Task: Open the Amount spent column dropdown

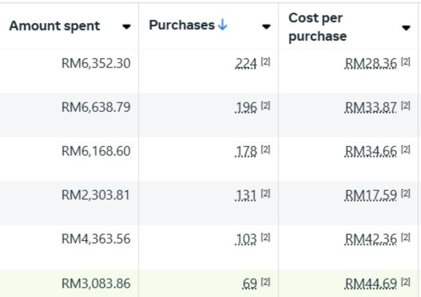Action: (x=127, y=27)
